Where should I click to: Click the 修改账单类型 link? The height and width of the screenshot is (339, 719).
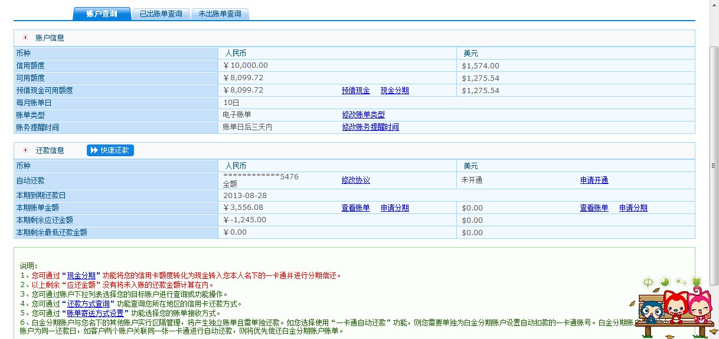363,115
